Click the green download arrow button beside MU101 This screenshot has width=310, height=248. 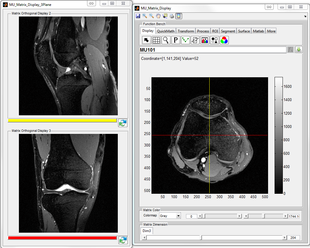299,50
